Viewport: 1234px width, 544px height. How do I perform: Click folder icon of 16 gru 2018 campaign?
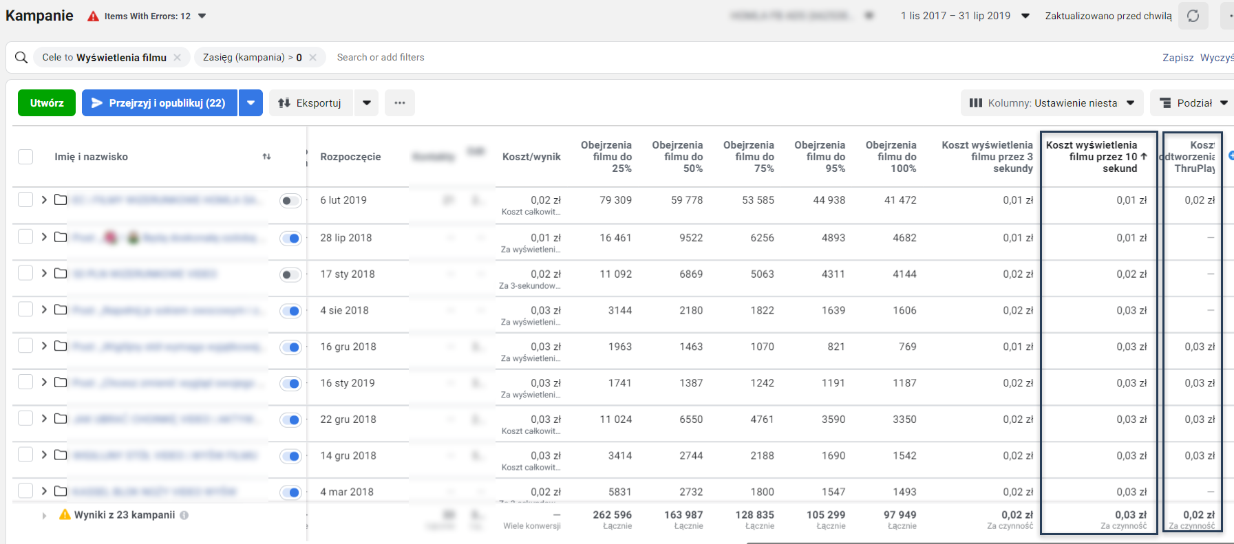click(x=61, y=346)
